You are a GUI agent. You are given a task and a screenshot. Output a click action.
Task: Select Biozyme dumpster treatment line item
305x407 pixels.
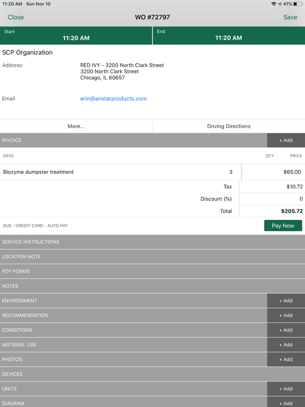click(38, 172)
